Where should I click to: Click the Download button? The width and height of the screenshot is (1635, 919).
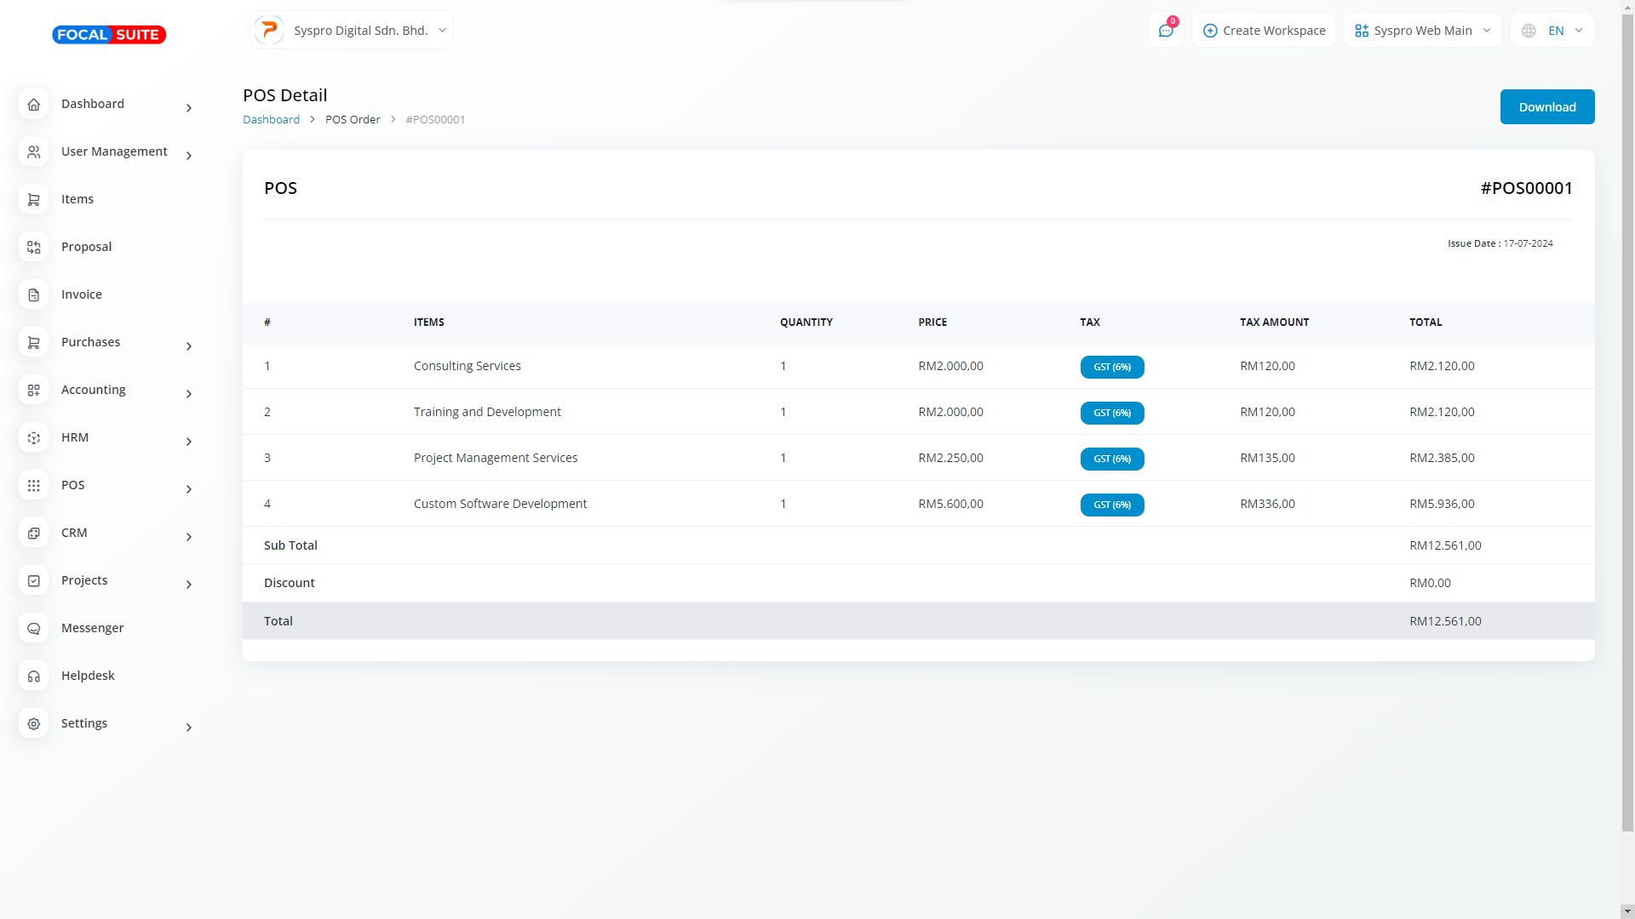1546,107
